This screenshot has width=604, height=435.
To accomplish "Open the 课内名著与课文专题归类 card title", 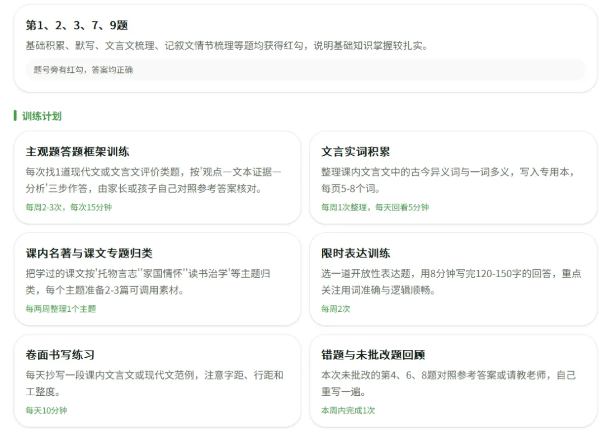I will point(89,253).
